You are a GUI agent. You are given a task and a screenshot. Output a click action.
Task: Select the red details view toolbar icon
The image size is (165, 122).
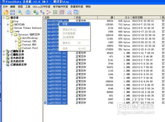(62, 12)
